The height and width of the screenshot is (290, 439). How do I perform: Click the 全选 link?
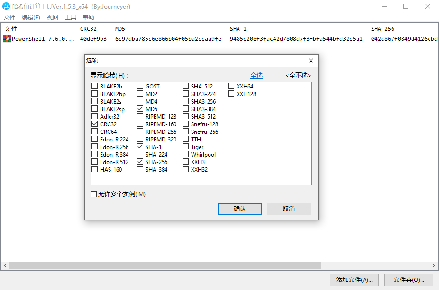(256, 75)
